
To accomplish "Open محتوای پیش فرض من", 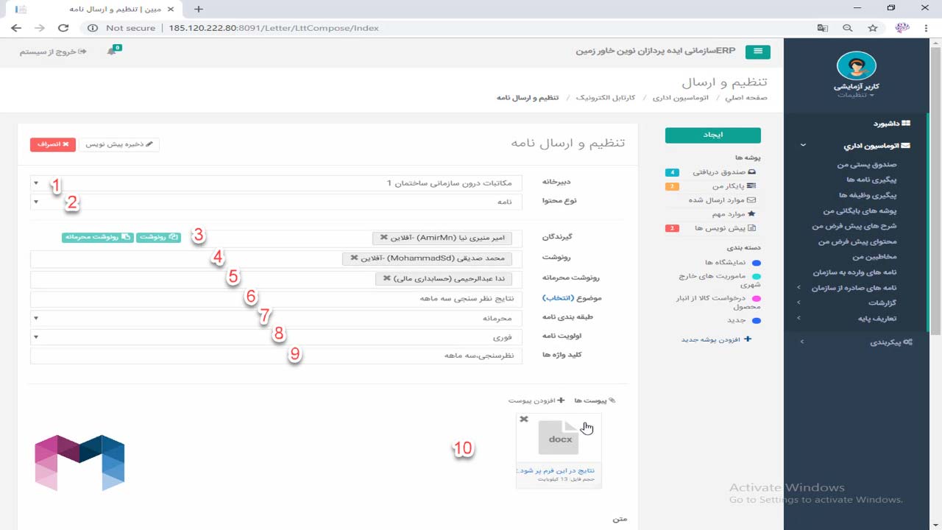I will pyautogui.click(x=858, y=241).
